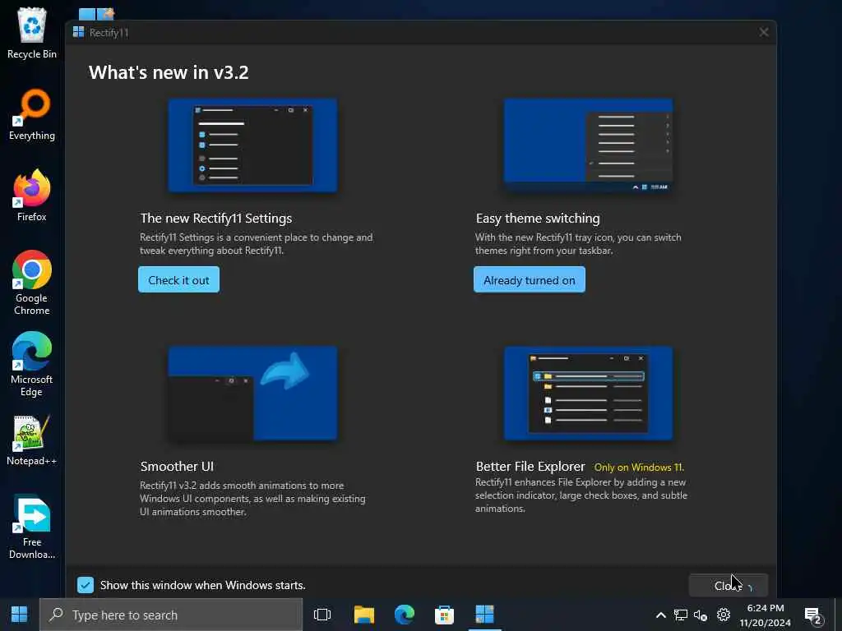
Task: Click the What's new in v3.2 heading
Action: pos(169,72)
